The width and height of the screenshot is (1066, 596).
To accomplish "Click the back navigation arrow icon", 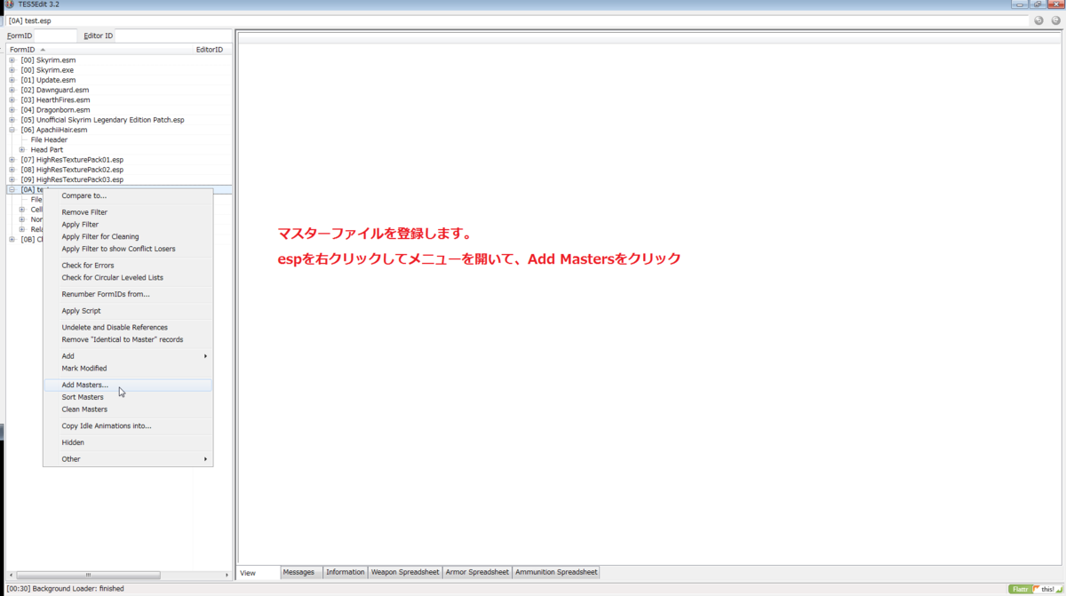I will [x=1038, y=20].
